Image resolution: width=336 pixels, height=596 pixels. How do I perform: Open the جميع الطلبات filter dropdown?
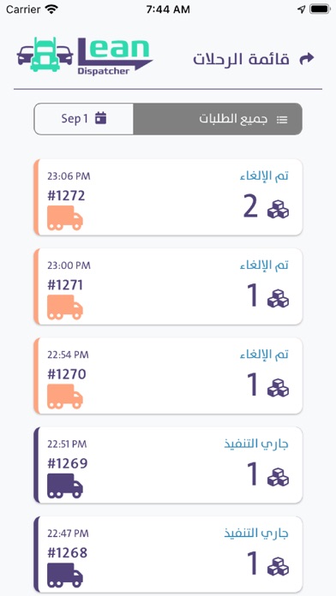218,119
